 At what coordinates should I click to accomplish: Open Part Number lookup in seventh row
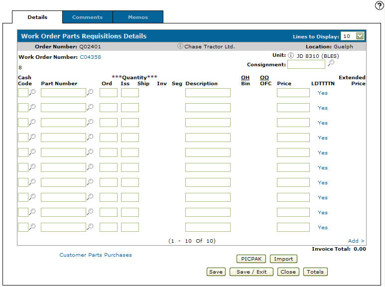(90, 182)
